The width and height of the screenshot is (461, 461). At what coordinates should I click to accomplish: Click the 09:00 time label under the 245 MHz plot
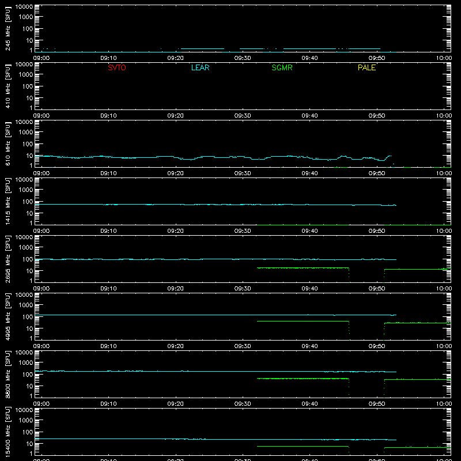[41, 58]
